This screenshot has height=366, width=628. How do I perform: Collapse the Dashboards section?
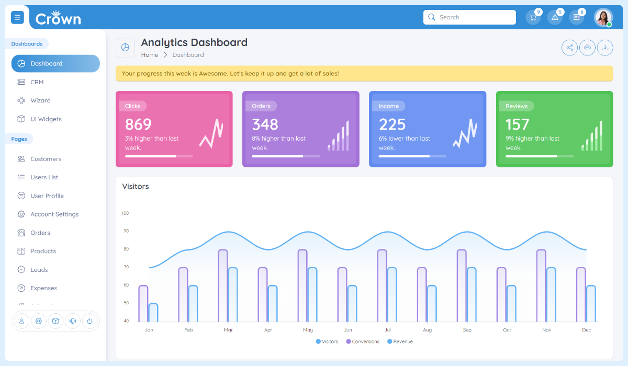(x=27, y=43)
